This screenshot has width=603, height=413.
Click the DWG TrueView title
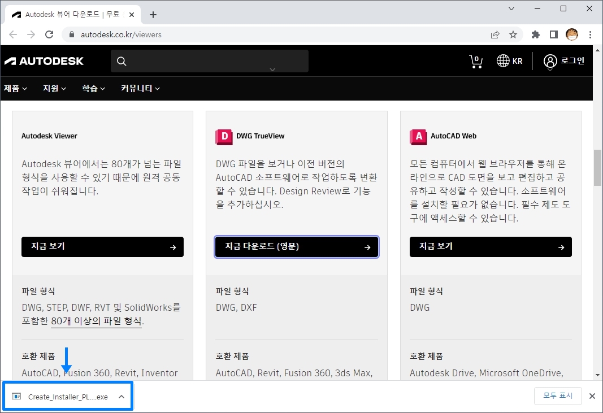click(261, 136)
